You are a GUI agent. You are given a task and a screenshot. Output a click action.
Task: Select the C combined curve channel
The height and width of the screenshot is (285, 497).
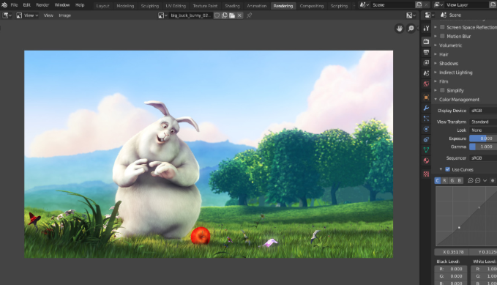pyautogui.click(x=438, y=180)
